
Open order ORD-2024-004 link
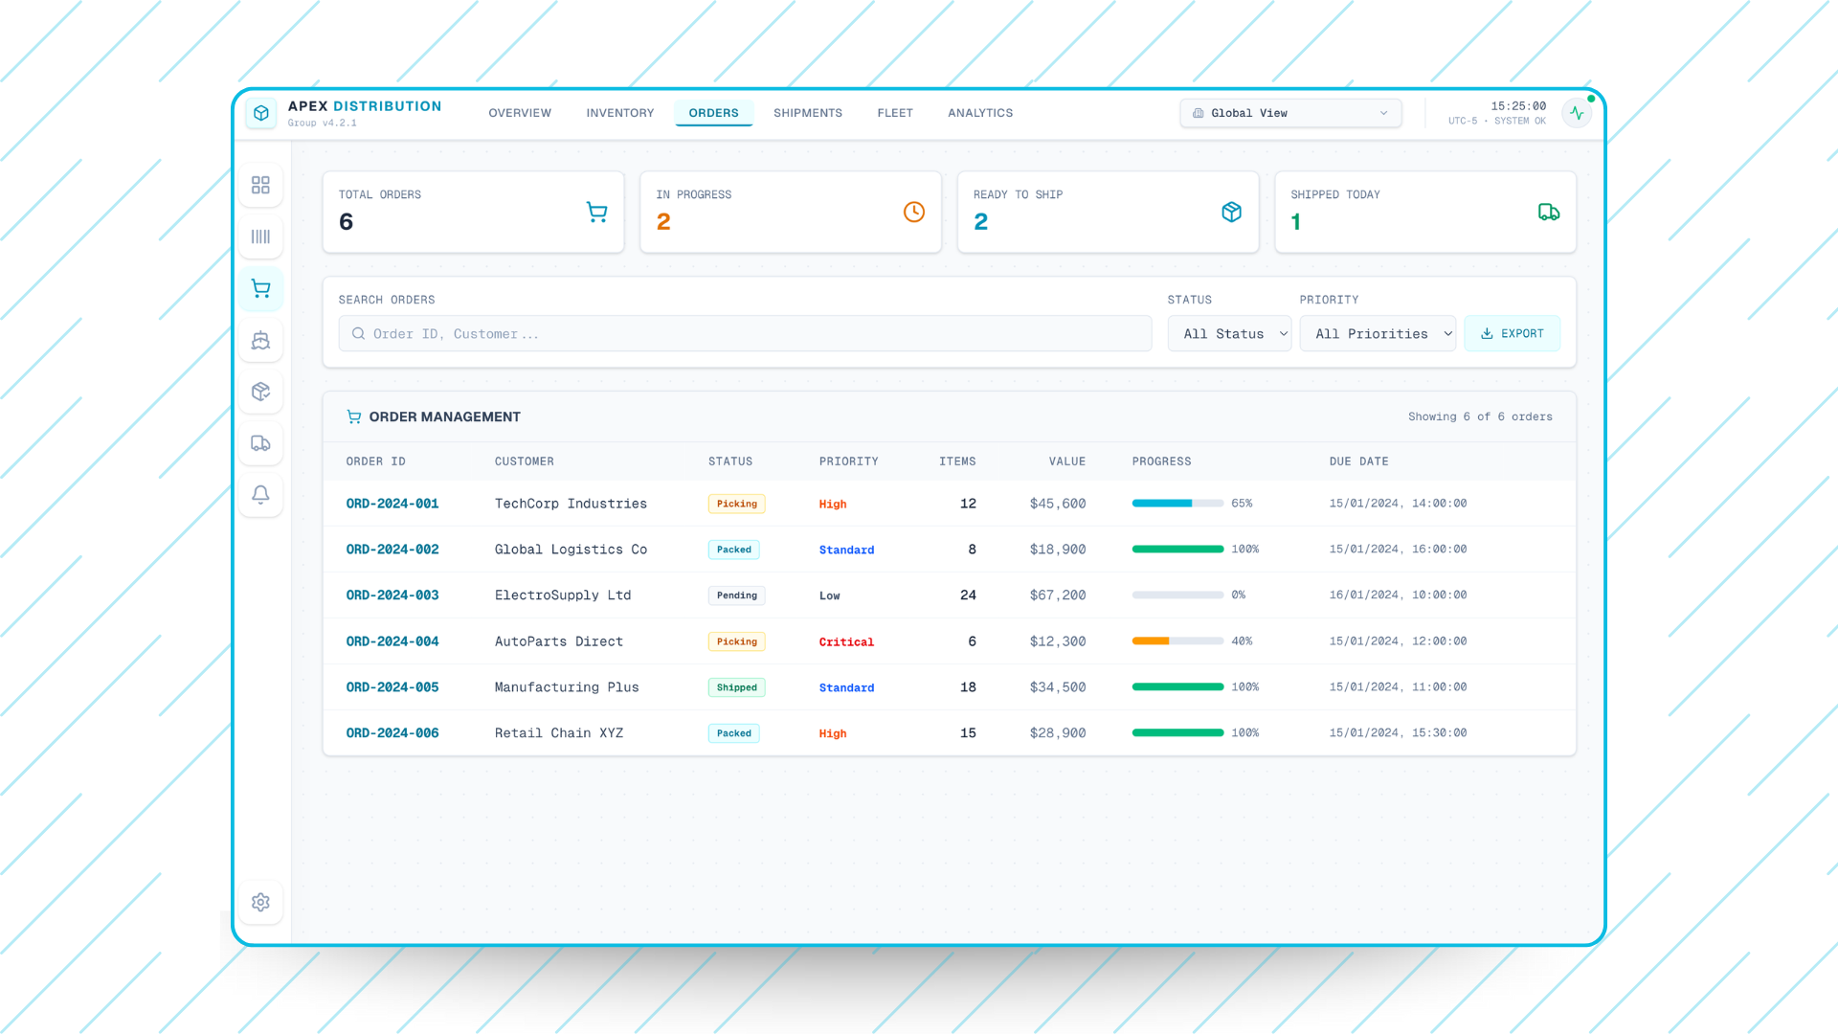pyautogui.click(x=392, y=641)
